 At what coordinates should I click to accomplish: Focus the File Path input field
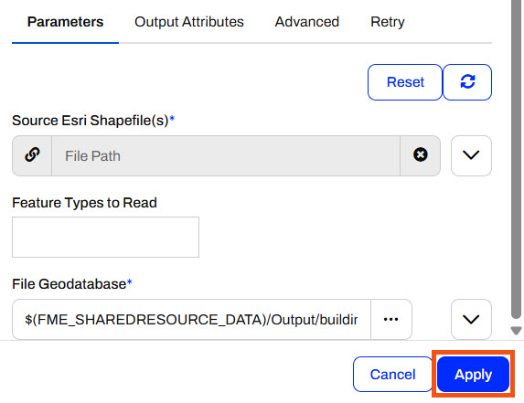click(226, 155)
